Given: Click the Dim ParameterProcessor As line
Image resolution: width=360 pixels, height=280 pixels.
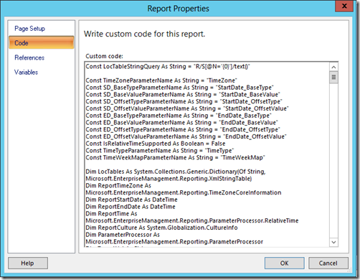Looking at the screenshot, I should tap(123, 235).
